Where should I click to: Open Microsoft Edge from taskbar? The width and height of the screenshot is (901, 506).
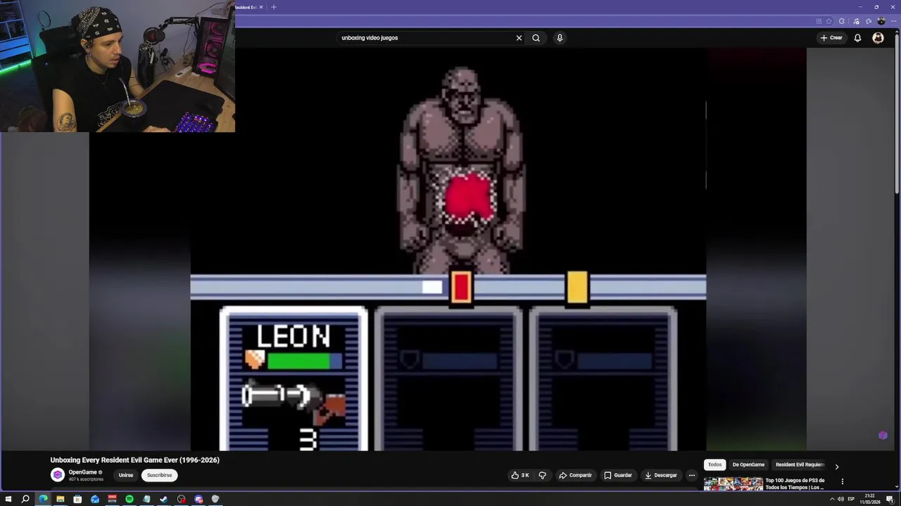[x=43, y=499]
